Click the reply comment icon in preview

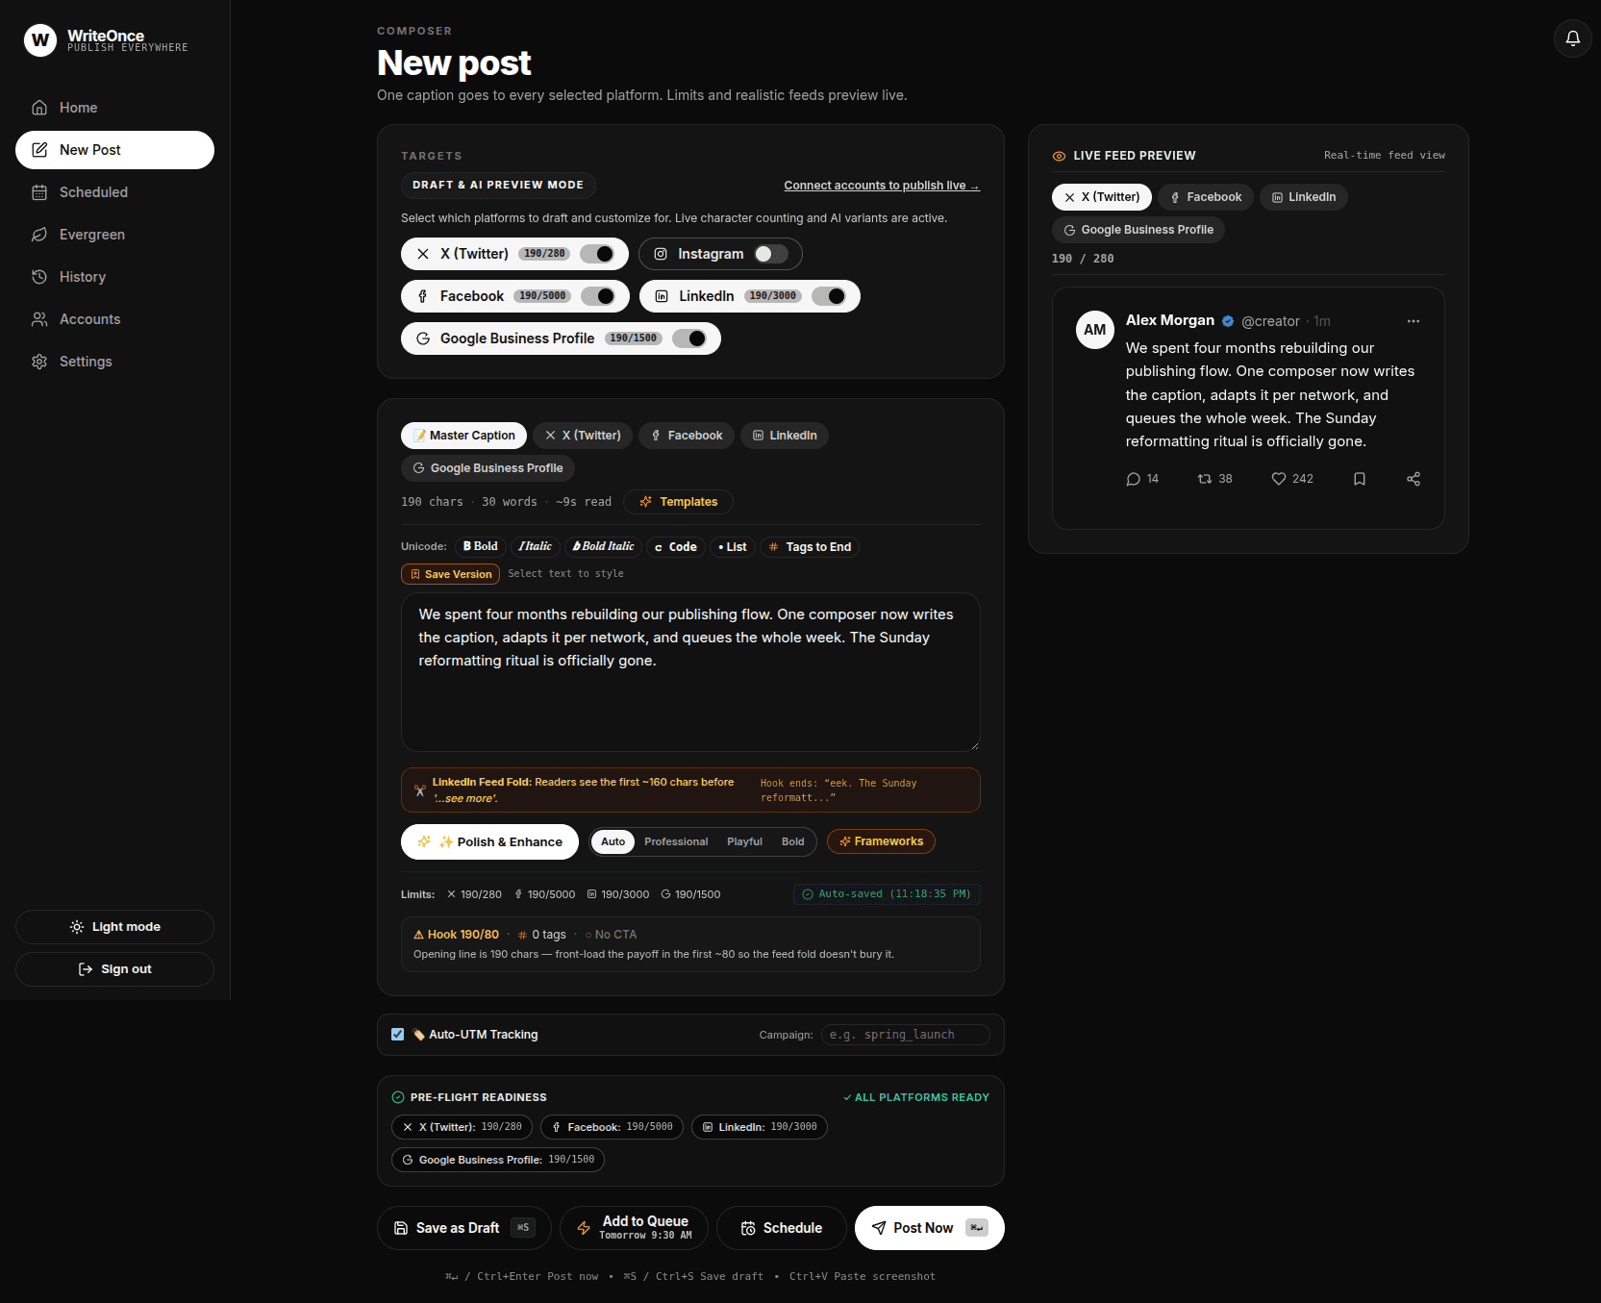(1134, 479)
